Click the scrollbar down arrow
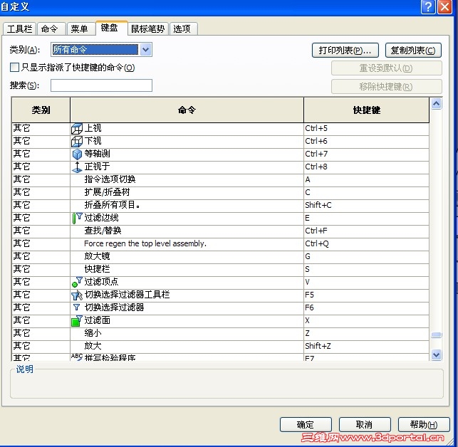The width and height of the screenshot is (458, 447). click(x=437, y=354)
